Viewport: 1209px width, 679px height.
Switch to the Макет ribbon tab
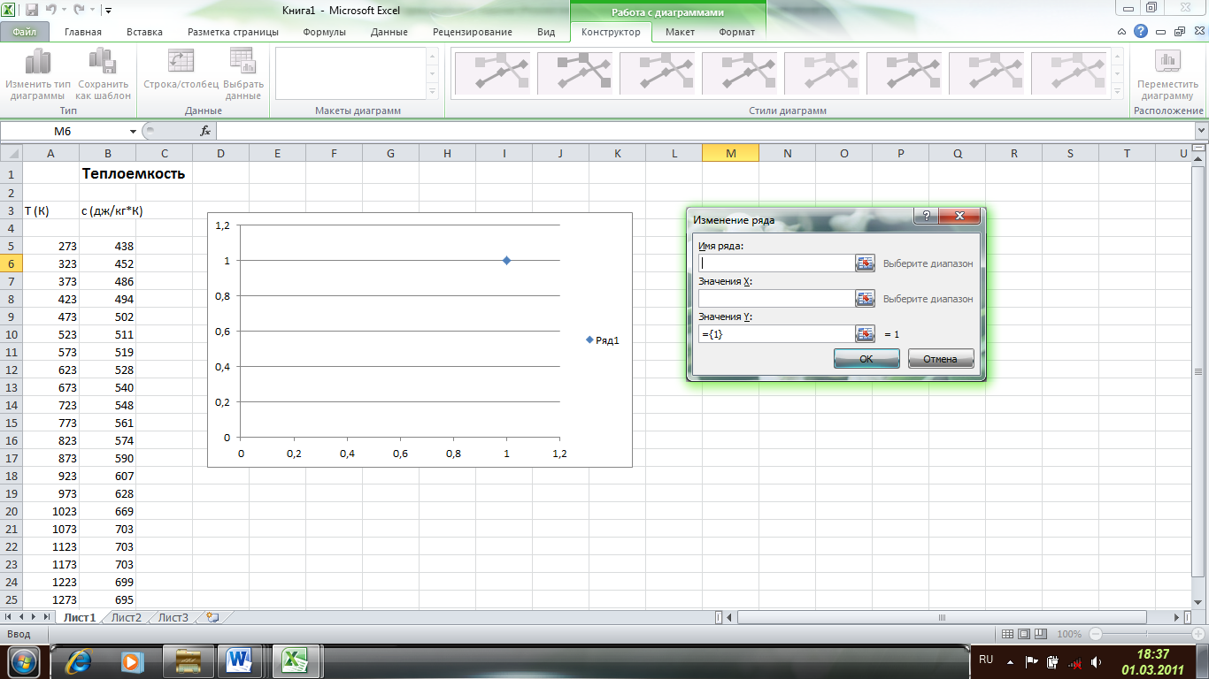coord(680,32)
